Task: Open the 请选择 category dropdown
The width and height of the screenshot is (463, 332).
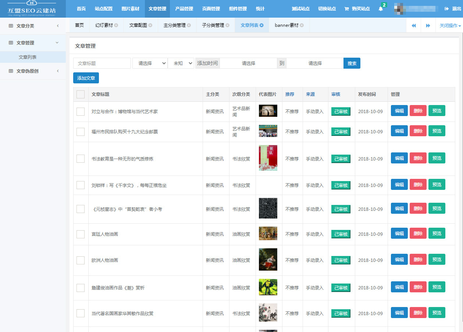Action: (x=150, y=63)
